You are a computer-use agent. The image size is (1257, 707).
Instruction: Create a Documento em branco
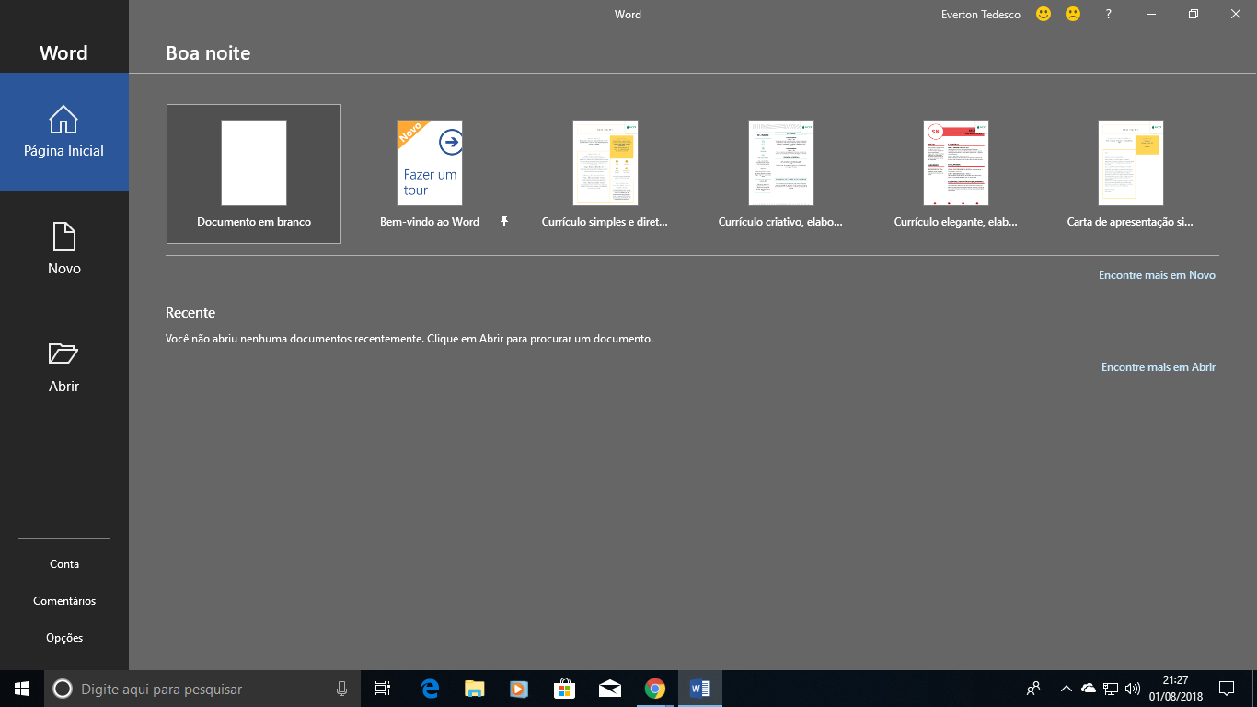254,174
